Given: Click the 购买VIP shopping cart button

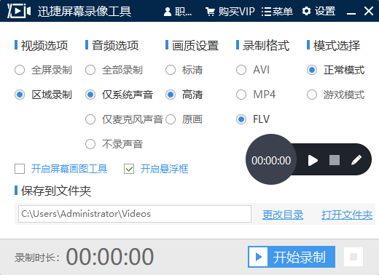Looking at the screenshot, I should 230,12.
